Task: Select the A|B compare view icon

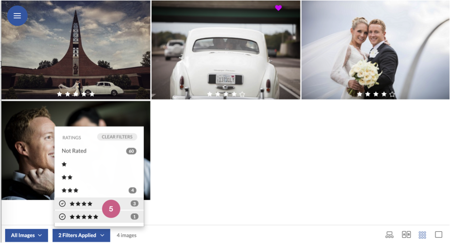Action: pos(406,235)
